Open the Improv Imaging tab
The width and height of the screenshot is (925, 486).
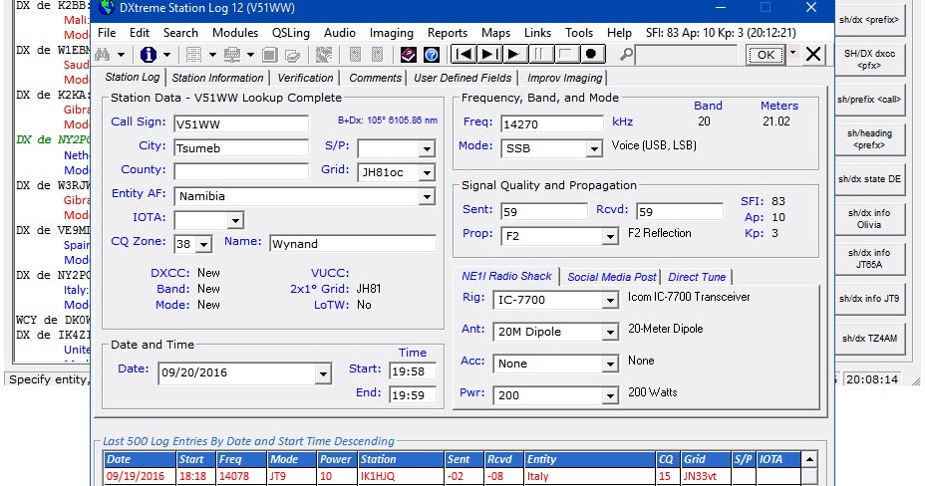point(564,78)
